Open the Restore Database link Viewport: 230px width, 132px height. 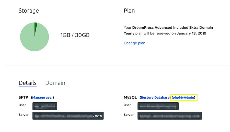tap(155, 97)
